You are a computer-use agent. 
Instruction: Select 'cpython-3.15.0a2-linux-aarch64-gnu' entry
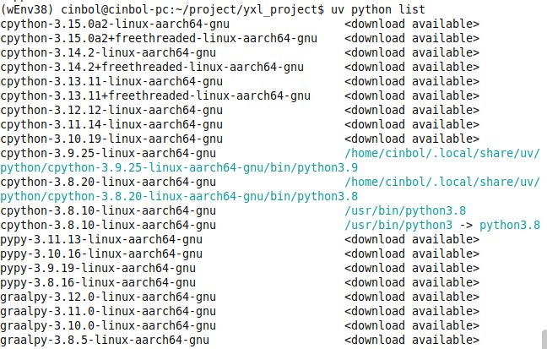tap(115, 25)
